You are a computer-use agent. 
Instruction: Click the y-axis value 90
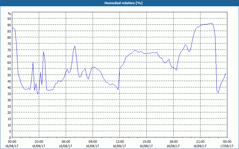(x=9, y=25)
